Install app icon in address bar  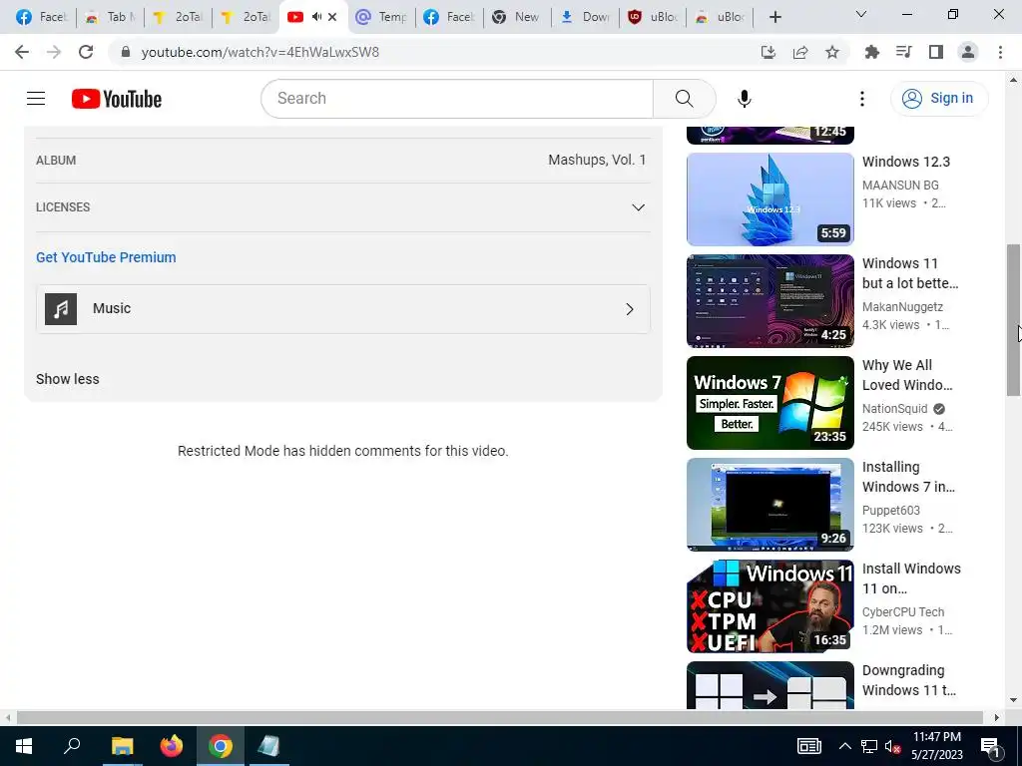[768, 52]
